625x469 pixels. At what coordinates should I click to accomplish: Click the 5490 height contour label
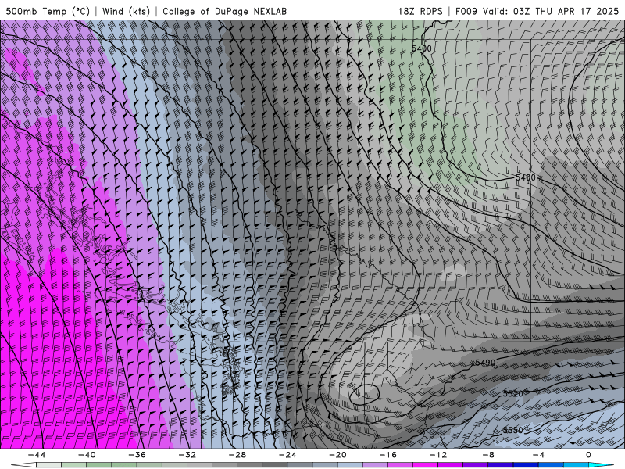click(x=485, y=363)
